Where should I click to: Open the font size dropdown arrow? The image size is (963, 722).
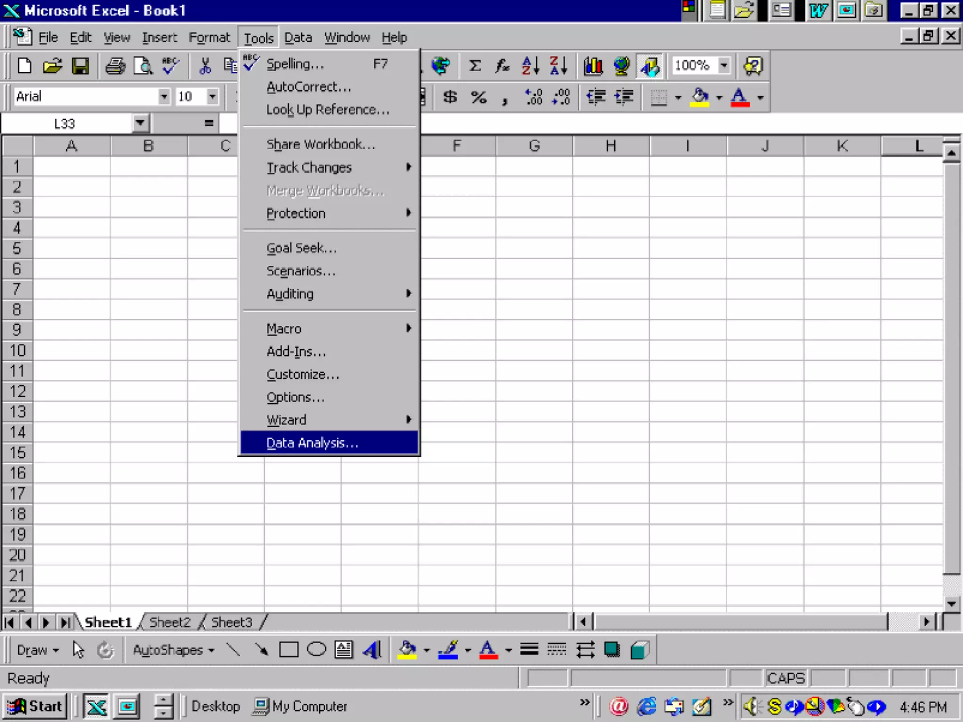213,97
